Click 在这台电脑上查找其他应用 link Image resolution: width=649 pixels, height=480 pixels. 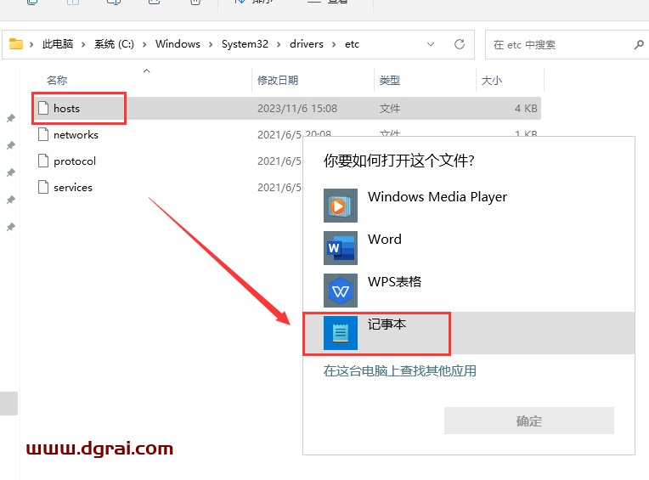399,370
